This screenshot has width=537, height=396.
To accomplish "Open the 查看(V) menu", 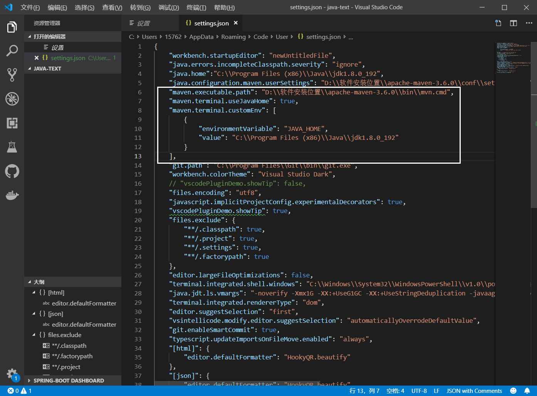I will point(112,7).
